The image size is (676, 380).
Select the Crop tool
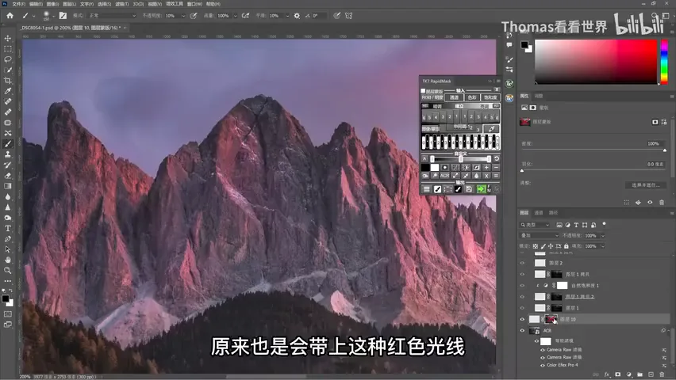coord(8,81)
